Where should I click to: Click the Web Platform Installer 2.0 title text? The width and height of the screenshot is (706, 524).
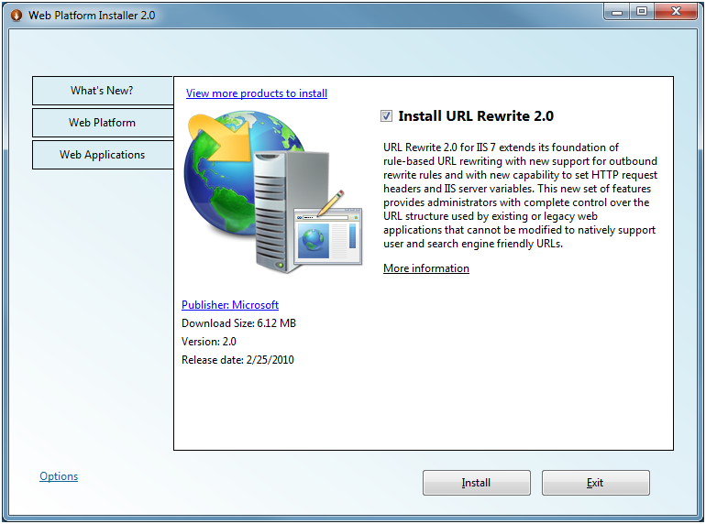pos(92,16)
